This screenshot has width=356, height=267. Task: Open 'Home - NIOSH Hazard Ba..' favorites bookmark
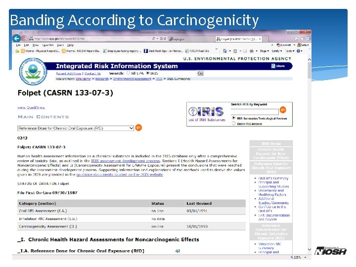[x=81, y=51]
